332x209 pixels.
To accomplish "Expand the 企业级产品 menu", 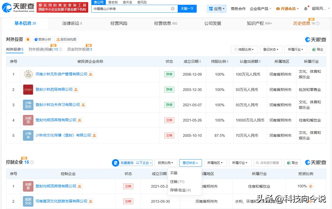I will tap(260, 9).
